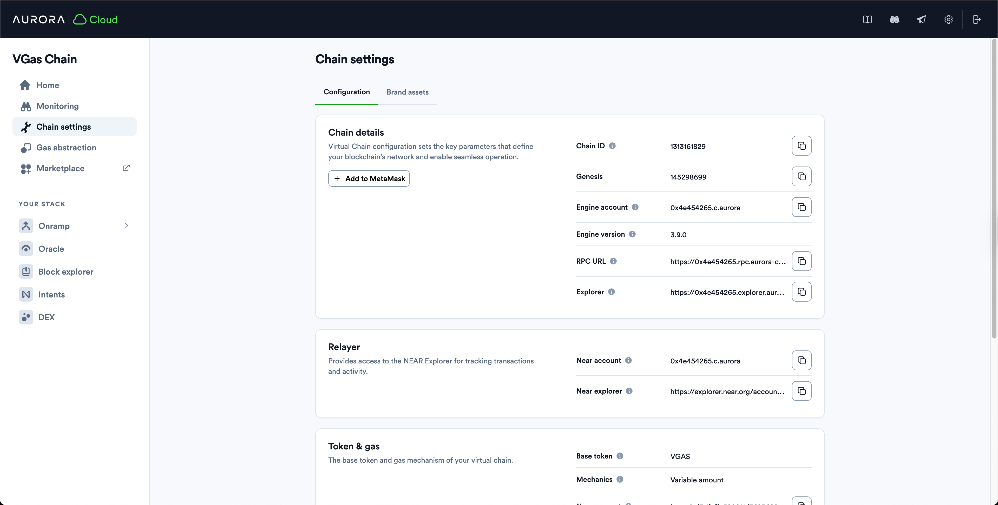The height and width of the screenshot is (505, 998).
Task: Copy the Engine account address
Action: 802,207
